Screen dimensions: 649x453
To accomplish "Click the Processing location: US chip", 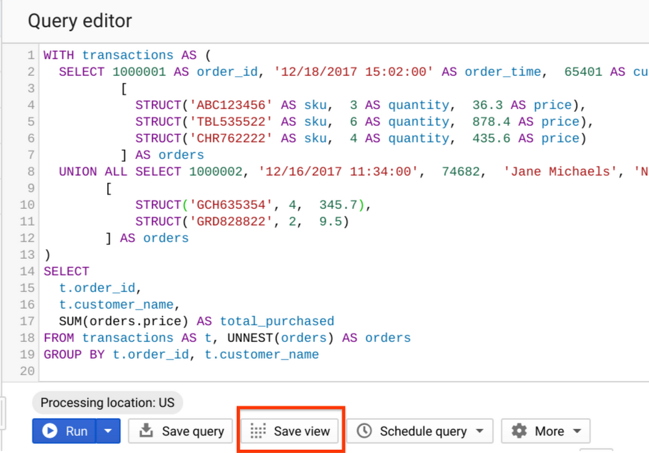I will (107, 403).
